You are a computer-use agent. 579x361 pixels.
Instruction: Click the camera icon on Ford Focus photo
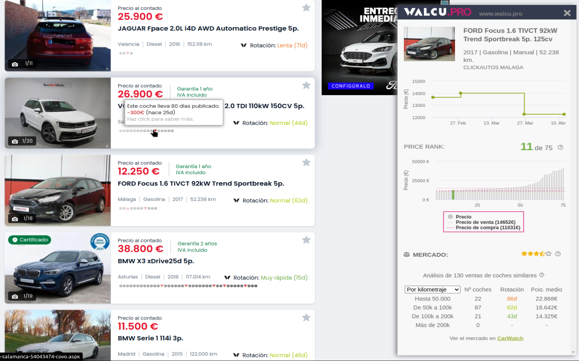click(15, 219)
